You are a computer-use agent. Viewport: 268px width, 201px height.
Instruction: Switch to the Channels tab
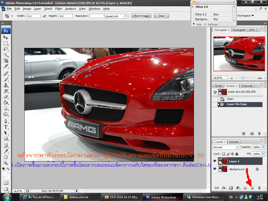coord(247,86)
